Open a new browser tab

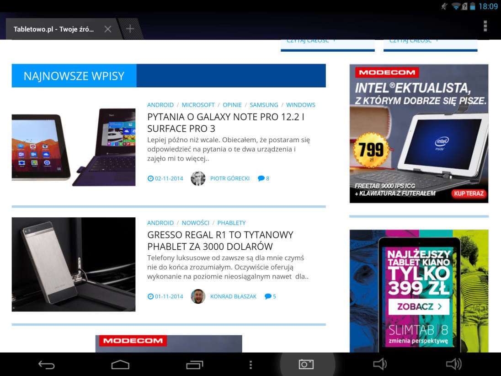(130, 29)
